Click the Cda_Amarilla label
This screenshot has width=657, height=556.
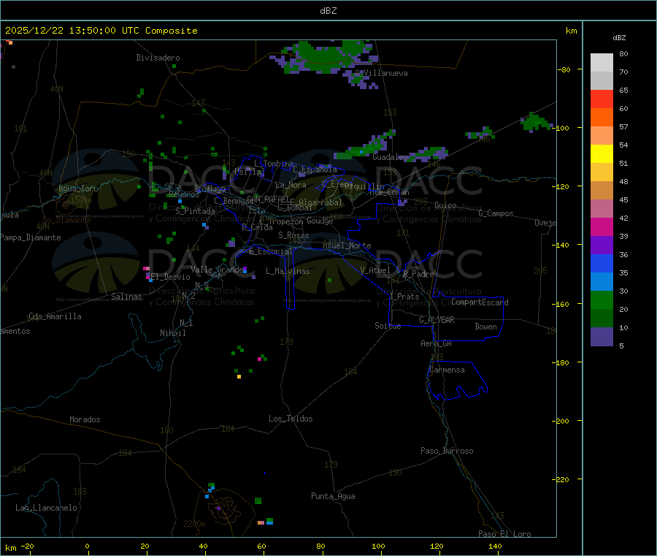coord(55,316)
